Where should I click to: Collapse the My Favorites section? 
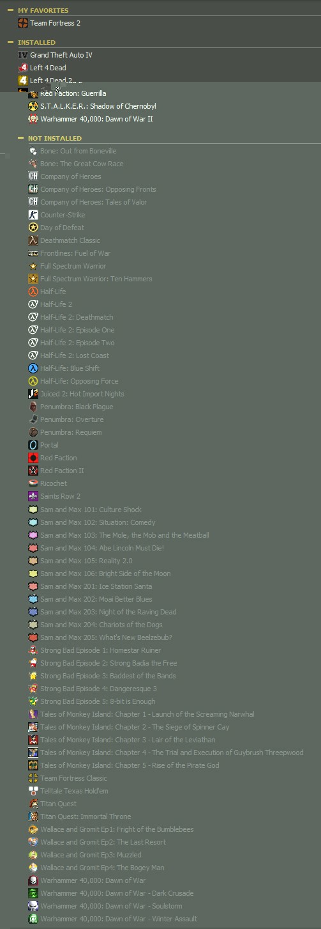tap(10, 10)
